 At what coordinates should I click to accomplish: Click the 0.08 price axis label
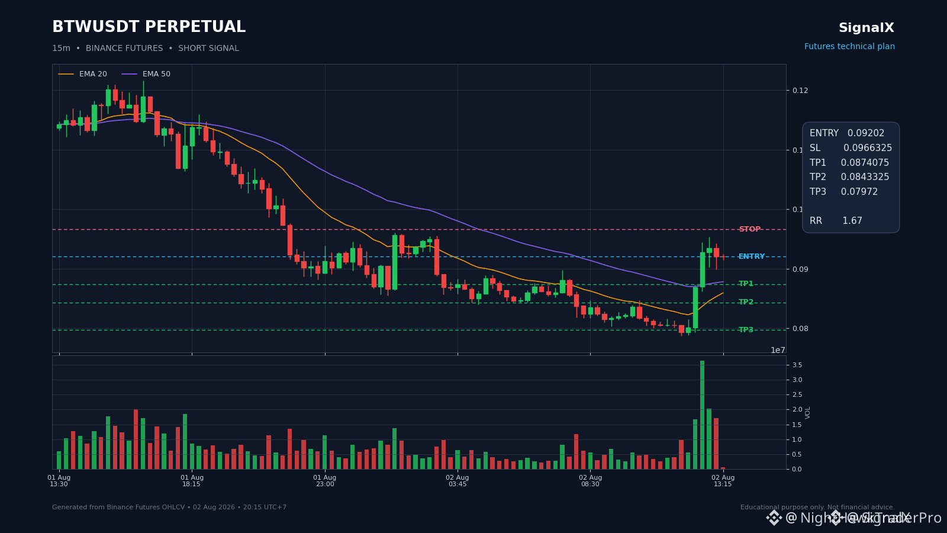800,329
